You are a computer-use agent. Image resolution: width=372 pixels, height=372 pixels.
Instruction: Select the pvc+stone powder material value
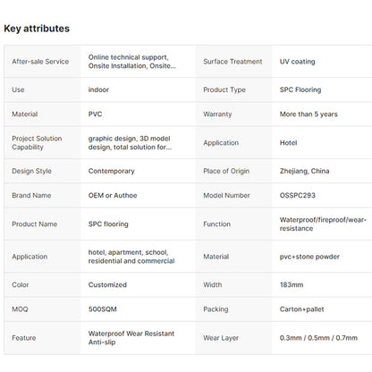tap(309, 257)
